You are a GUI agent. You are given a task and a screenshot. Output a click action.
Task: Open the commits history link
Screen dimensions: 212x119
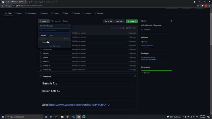131,28
